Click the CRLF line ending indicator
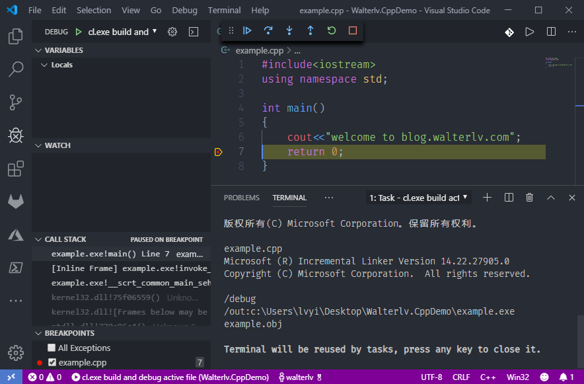The width and height of the screenshot is (584, 384). pyautogui.click(x=461, y=377)
